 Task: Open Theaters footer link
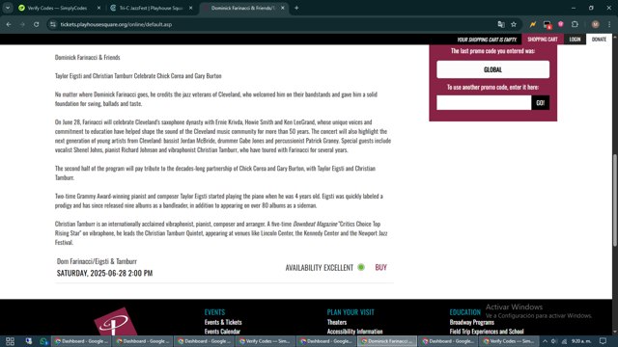(337, 322)
